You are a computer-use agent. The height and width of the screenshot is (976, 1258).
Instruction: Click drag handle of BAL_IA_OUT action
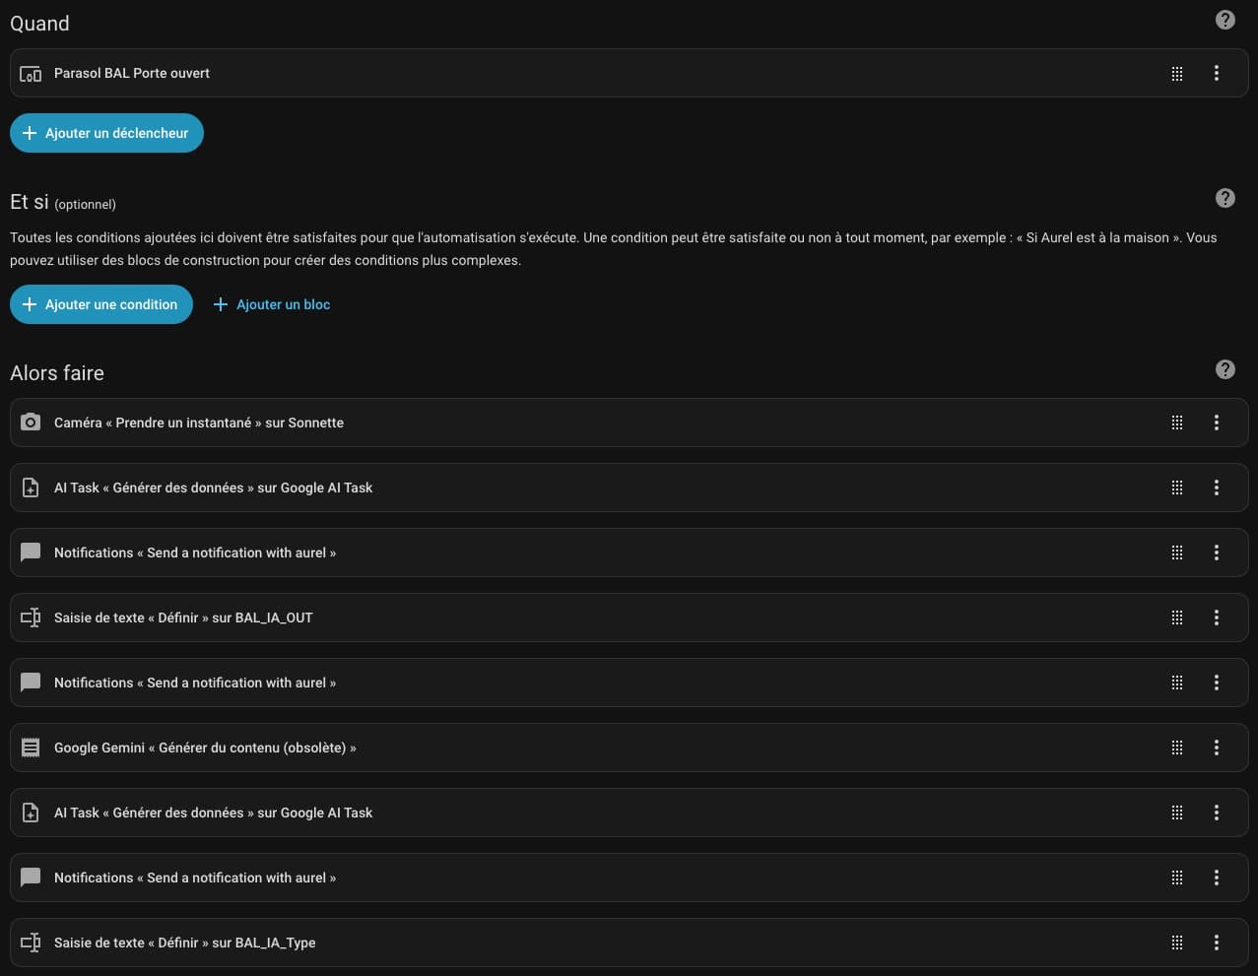point(1176,618)
